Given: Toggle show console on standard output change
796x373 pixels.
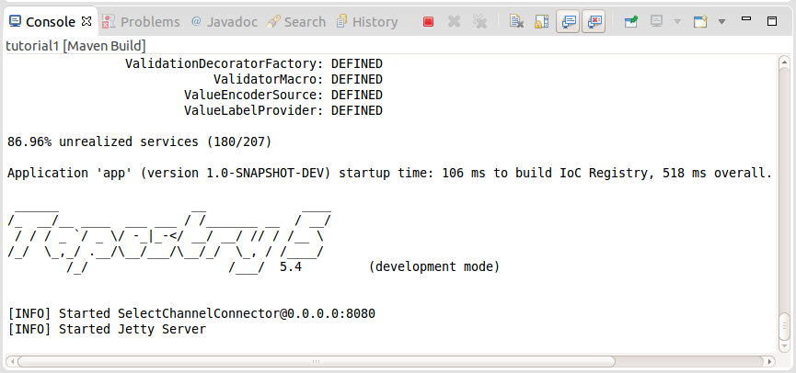Looking at the screenshot, I should coord(568,21).
